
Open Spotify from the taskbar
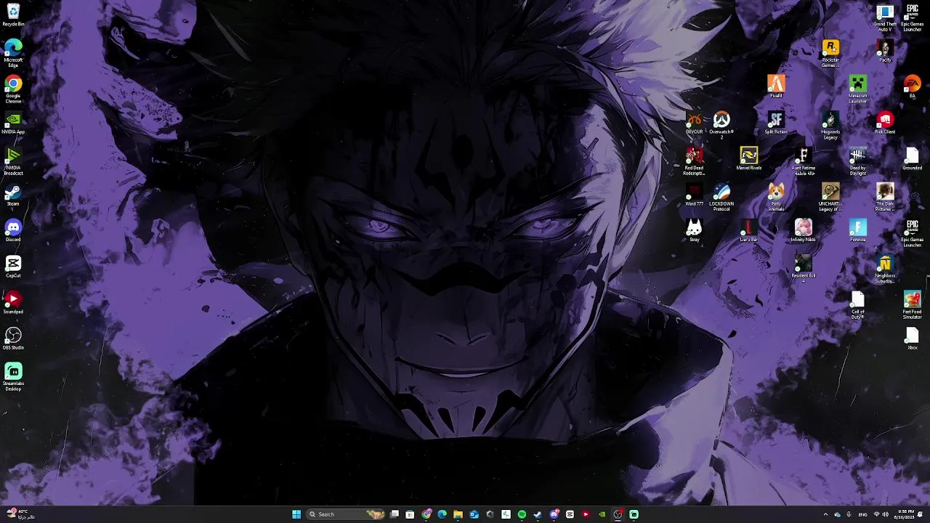[x=522, y=514]
